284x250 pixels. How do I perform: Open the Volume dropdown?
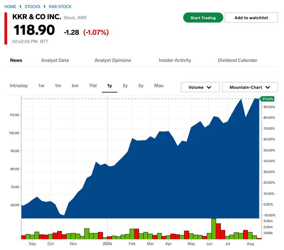coord(200,87)
